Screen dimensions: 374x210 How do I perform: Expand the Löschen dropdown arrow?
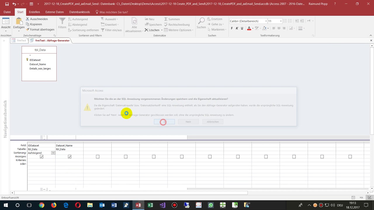tap(162, 30)
